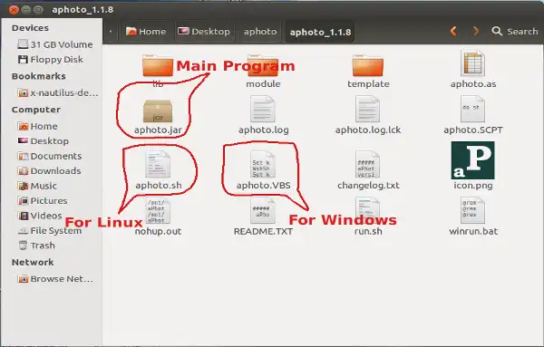Open File System in sidebar
The width and height of the screenshot is (544, 347).
50,230
